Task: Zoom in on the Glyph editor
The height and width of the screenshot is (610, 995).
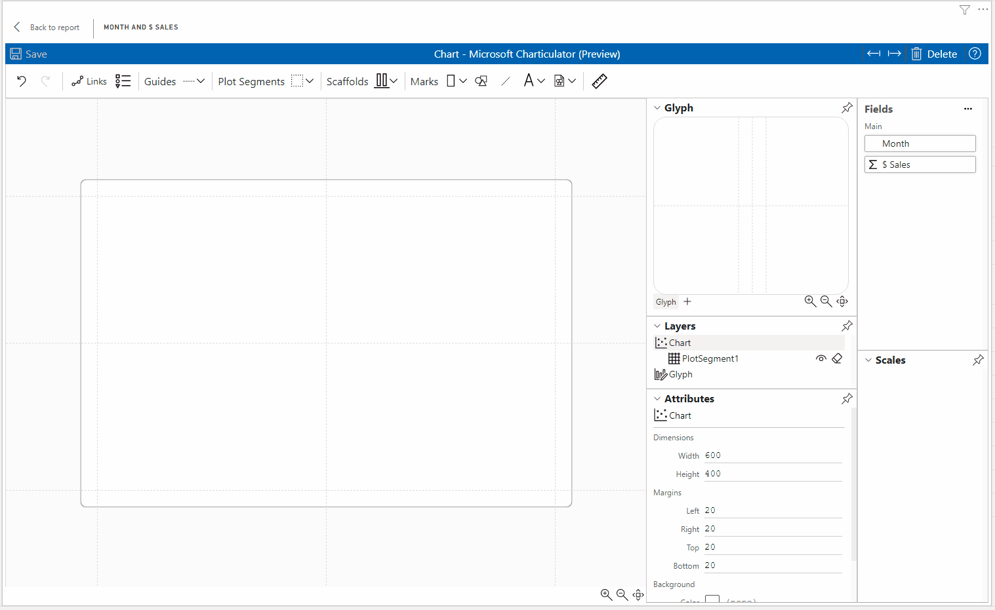Action: point(810,301)
